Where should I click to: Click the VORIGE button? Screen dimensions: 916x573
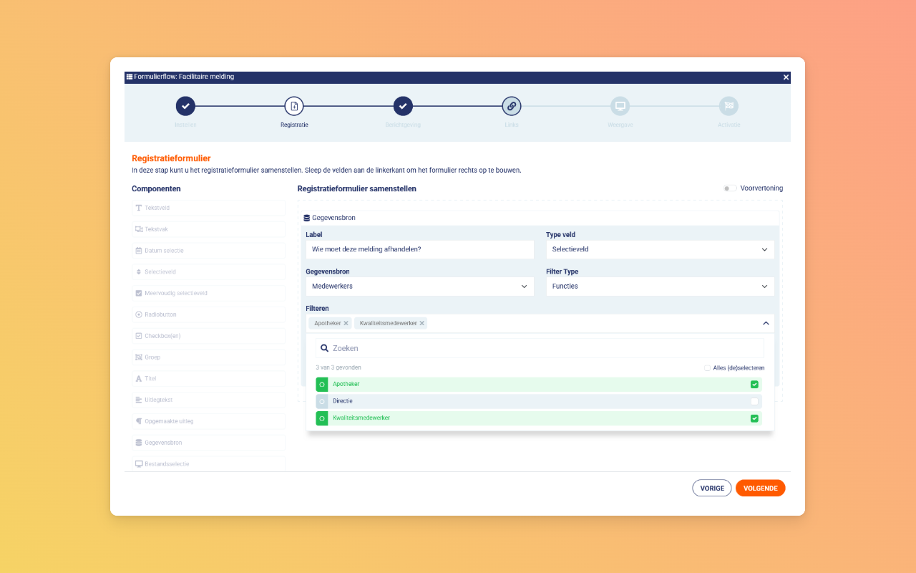pos(712,488)
